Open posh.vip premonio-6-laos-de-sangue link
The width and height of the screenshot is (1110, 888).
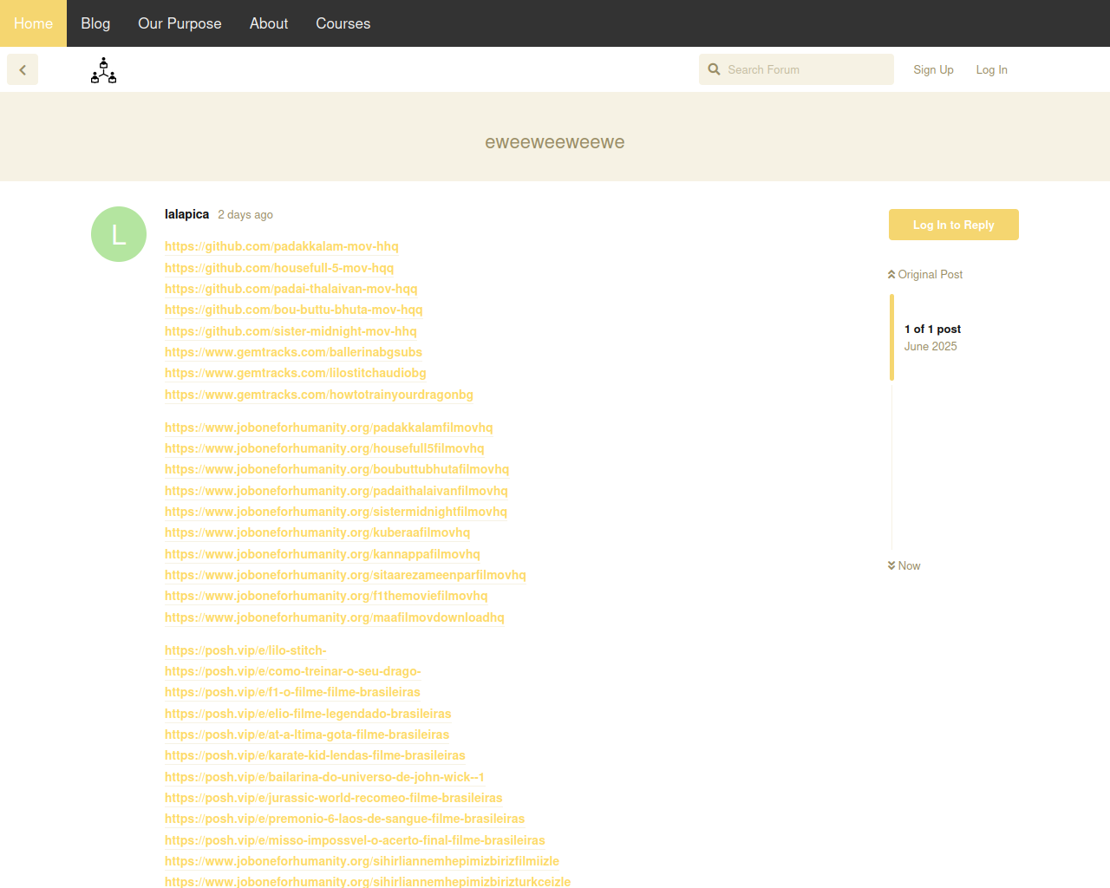[x=345, y=819]
